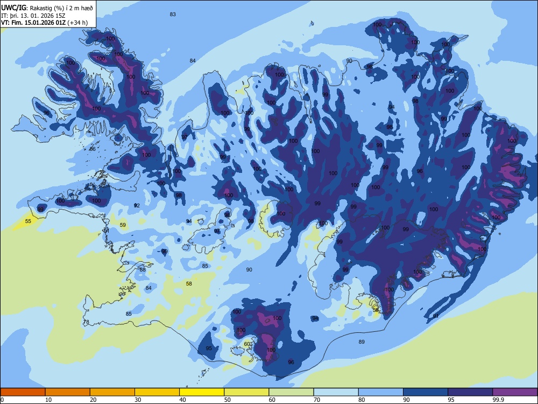Pick the purple legend swatch above 99.9
Screen dimensions: 538x404
pyautogui.click(x=515, y=392)
